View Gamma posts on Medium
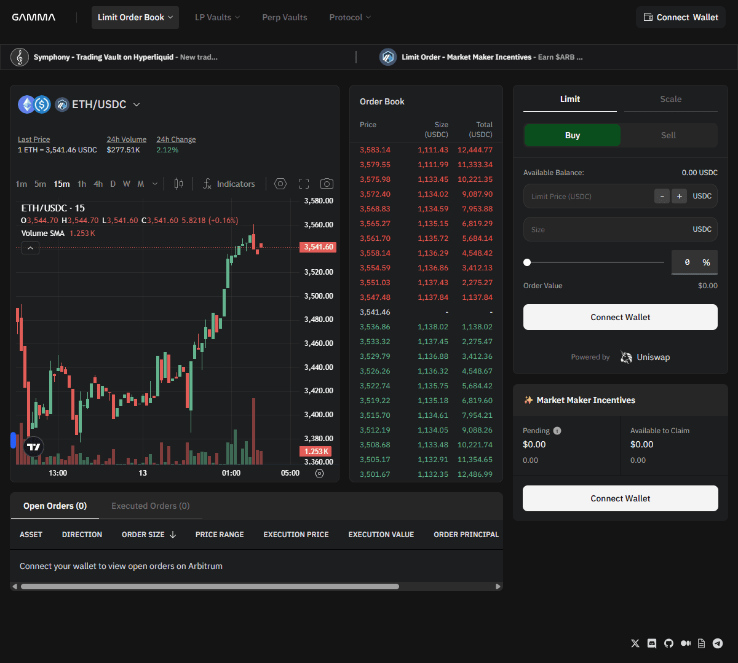This screenshot has height=663, width=738. 685,643
